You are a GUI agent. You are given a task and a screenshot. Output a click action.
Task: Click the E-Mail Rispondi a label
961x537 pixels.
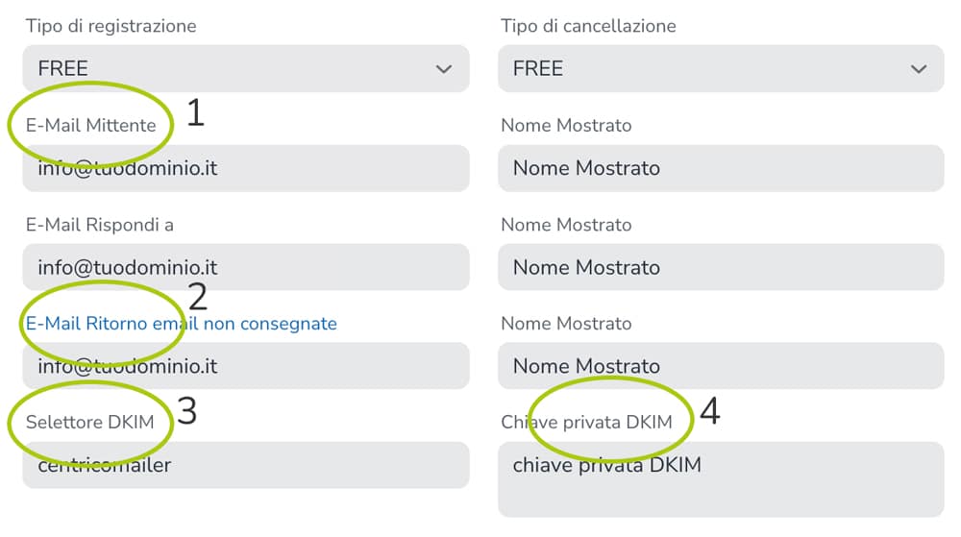tap(100, 225)
